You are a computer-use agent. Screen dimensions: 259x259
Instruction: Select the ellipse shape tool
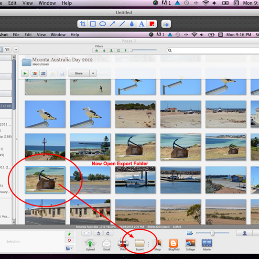(103, 24)
